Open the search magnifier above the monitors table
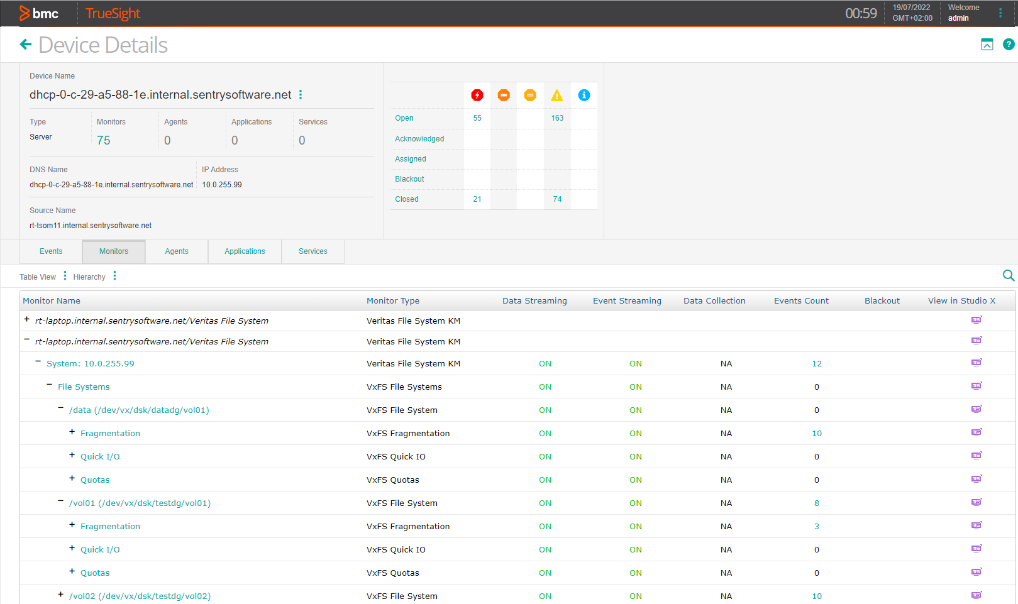Screen dimensions: 1018x604 tap(1008, 275)
